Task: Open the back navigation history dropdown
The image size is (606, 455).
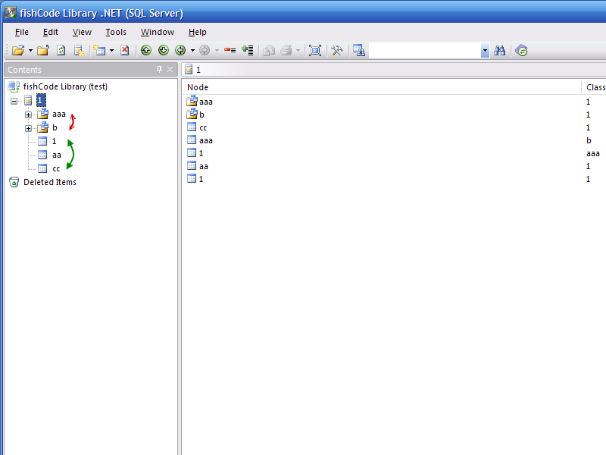Action: tap(192, 50)
